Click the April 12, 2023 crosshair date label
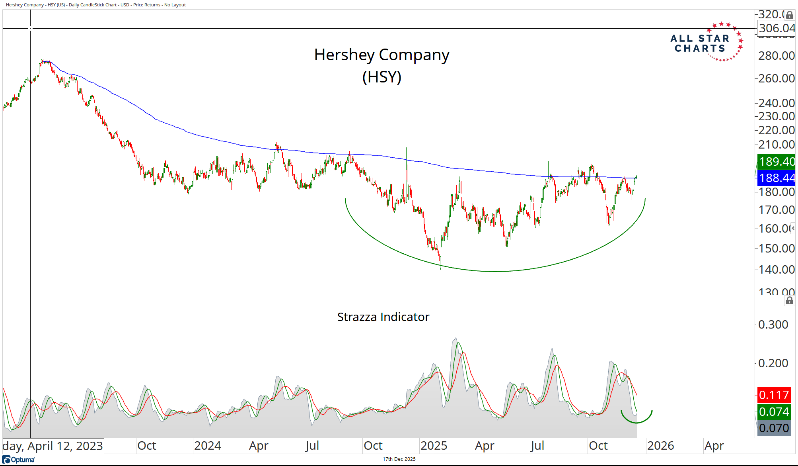Viewport: 798px width, 466px height. click(53, 446)
